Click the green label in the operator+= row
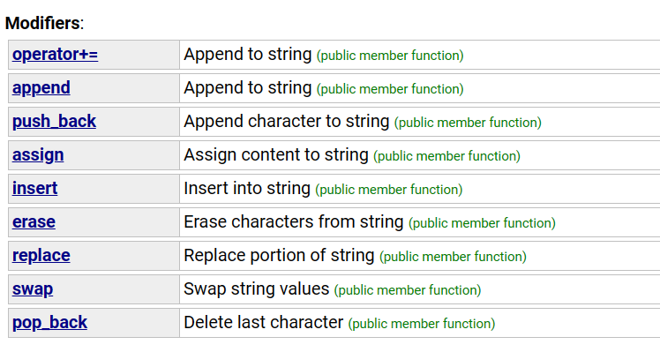The image size is (660, 352). (390, 56)
